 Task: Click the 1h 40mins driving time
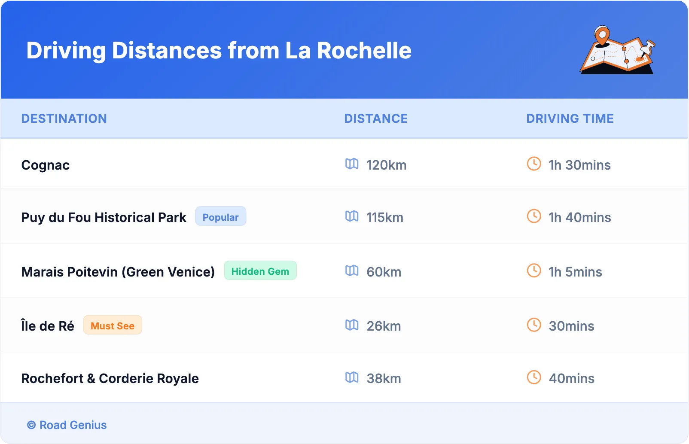coord(580,218)
